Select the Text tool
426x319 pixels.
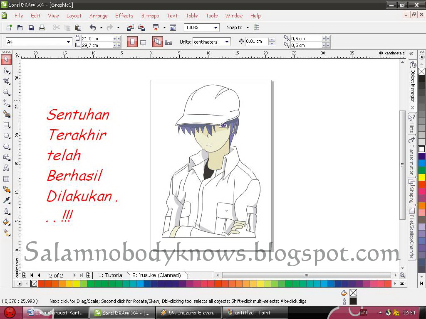click(x=6, y=168)
